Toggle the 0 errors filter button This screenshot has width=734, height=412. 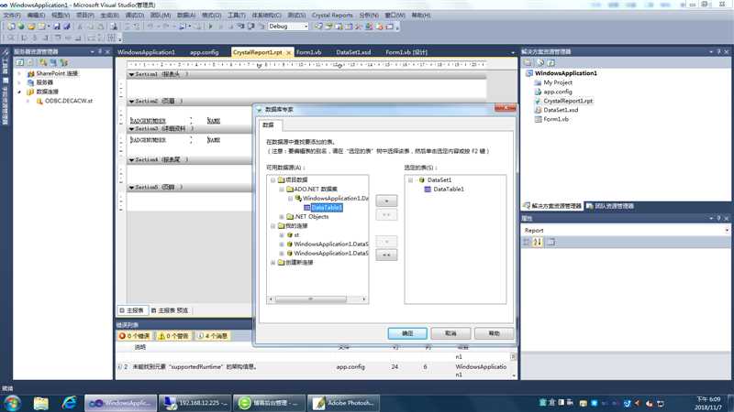tap(134, 336)
